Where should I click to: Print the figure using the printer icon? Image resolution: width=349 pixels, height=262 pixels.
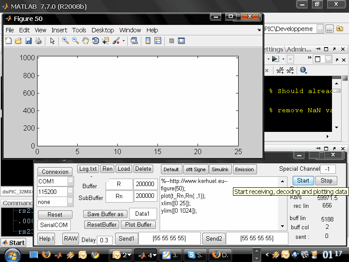(38, 41)
